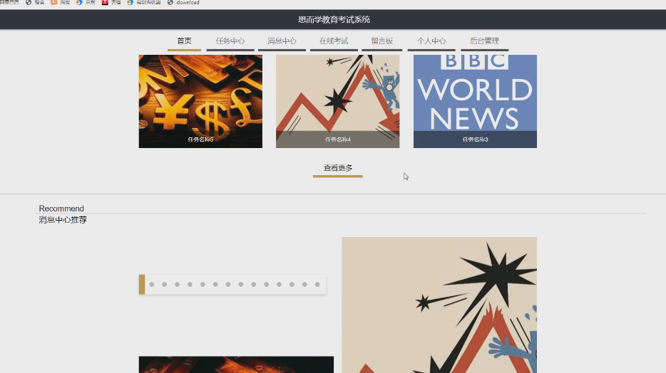666x373 pixels.
Task: Open the 任务名称4 crashing chart card
Action: (x=338, y=101)
